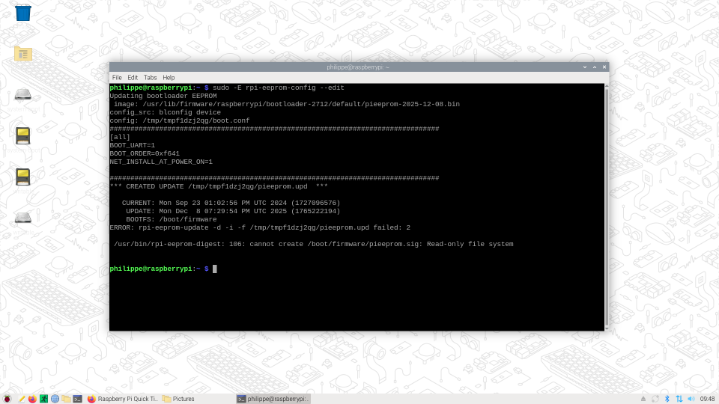Click the last prompt at the cursor
This screenshot has width=719, height=404.
pos(215,269)
